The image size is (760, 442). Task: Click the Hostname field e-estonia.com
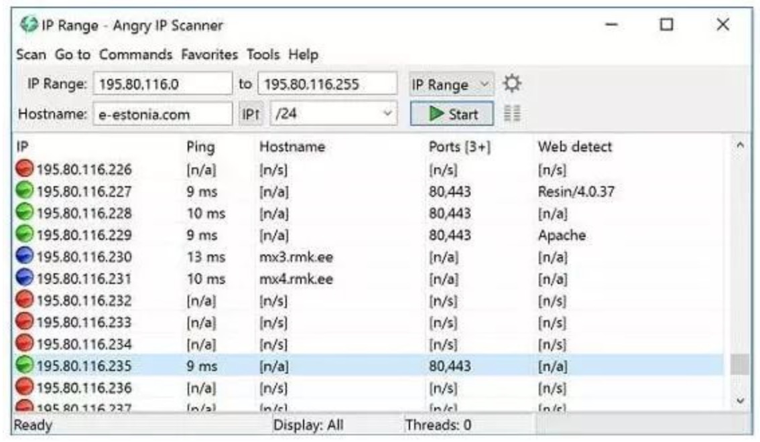pos(162,115)
